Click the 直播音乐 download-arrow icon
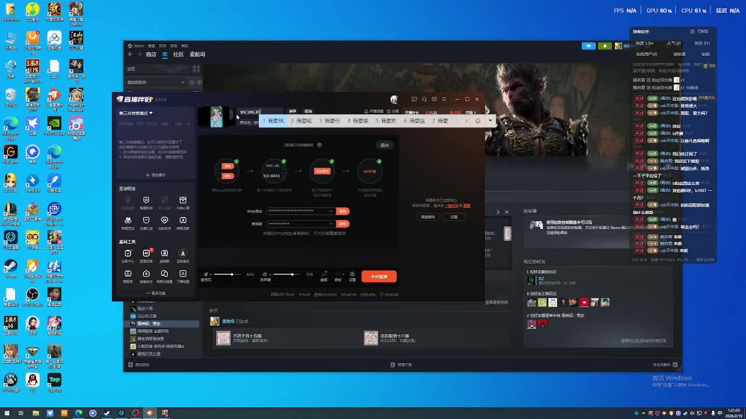 coord(182,254)
